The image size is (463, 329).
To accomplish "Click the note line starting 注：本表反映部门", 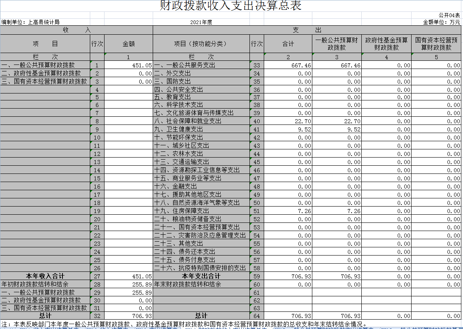I will [x=184, y=324].
